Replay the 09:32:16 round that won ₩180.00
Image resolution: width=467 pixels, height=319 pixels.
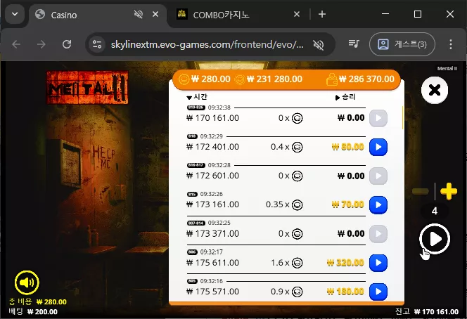coord(378,292)
